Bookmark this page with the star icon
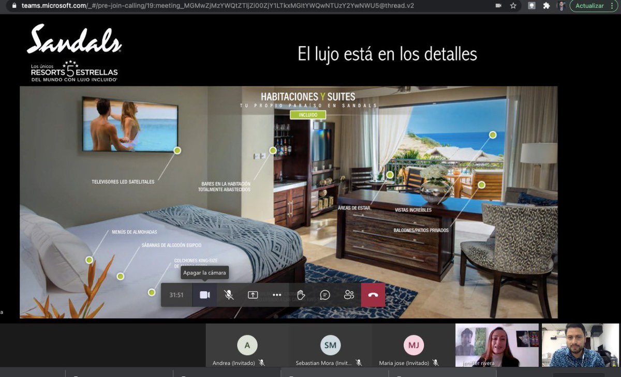Image resolution: width=621 pixels, height=377 pixels. point(513,6)
